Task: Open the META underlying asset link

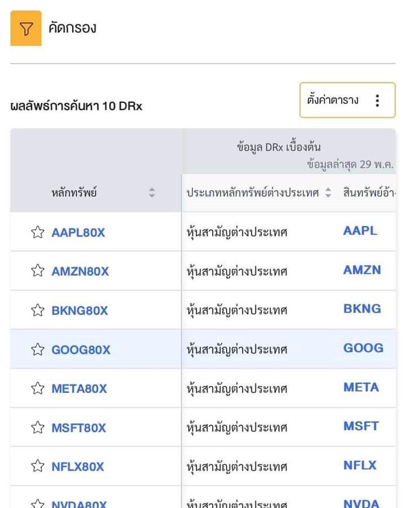Action: [x=361, y=387]
